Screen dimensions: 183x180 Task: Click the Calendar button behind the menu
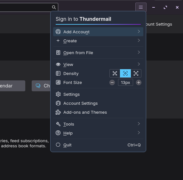pos(12,86)
